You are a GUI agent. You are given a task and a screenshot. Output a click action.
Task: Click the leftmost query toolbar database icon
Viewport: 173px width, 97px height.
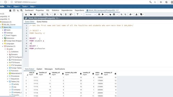(x=26, y=14)
